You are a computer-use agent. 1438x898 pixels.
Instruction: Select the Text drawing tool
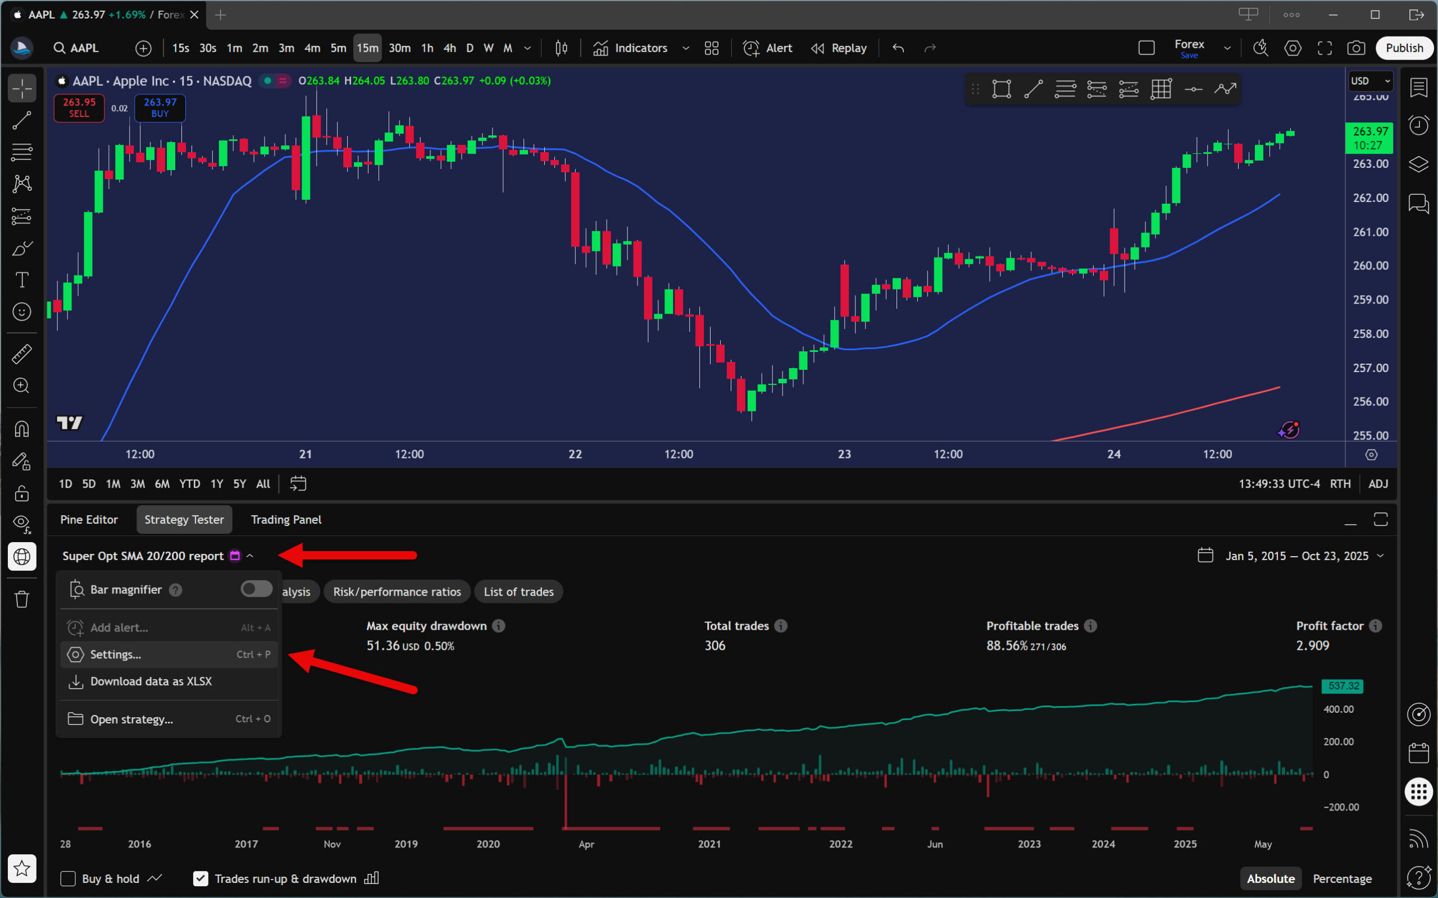(x=22, y=280)
